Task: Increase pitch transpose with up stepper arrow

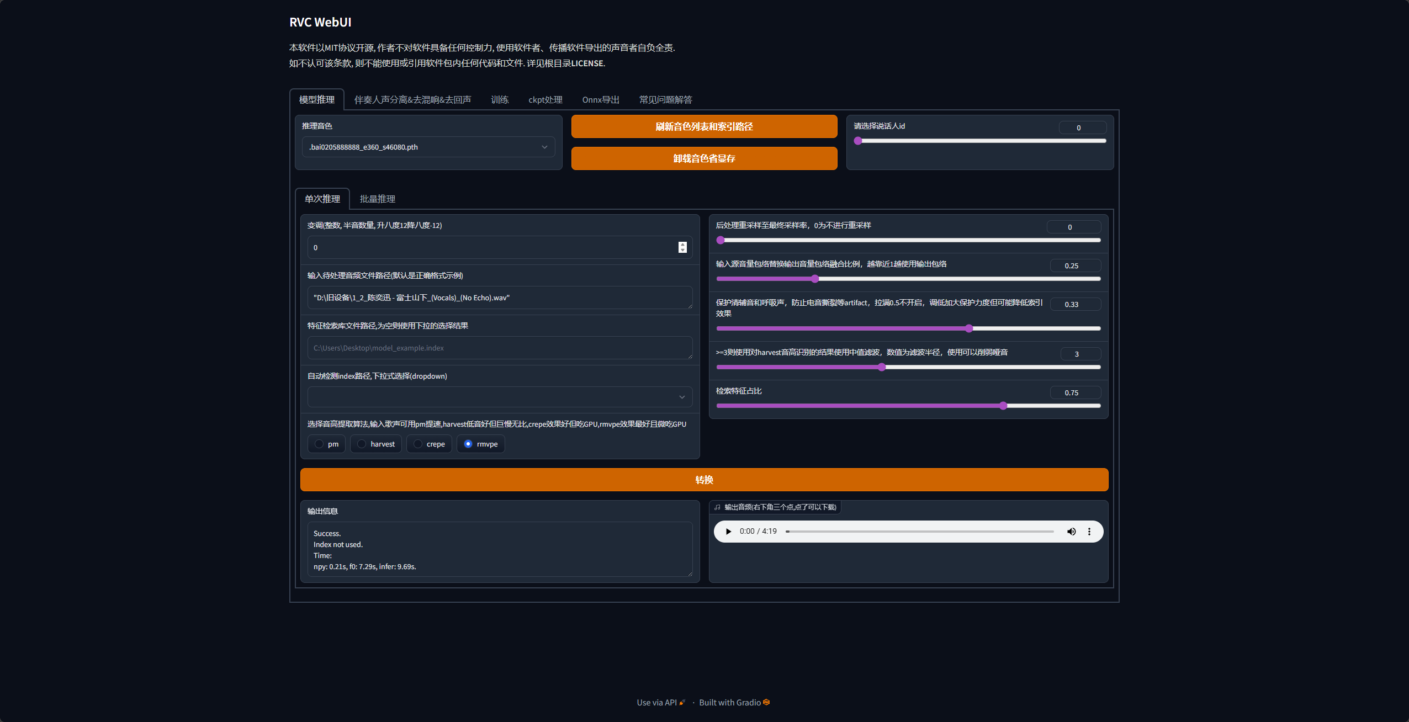Action: [x=682, y=245]
